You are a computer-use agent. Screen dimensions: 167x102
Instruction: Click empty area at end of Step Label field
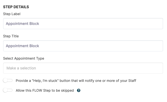pyautogui.click(x=149, y=24)
